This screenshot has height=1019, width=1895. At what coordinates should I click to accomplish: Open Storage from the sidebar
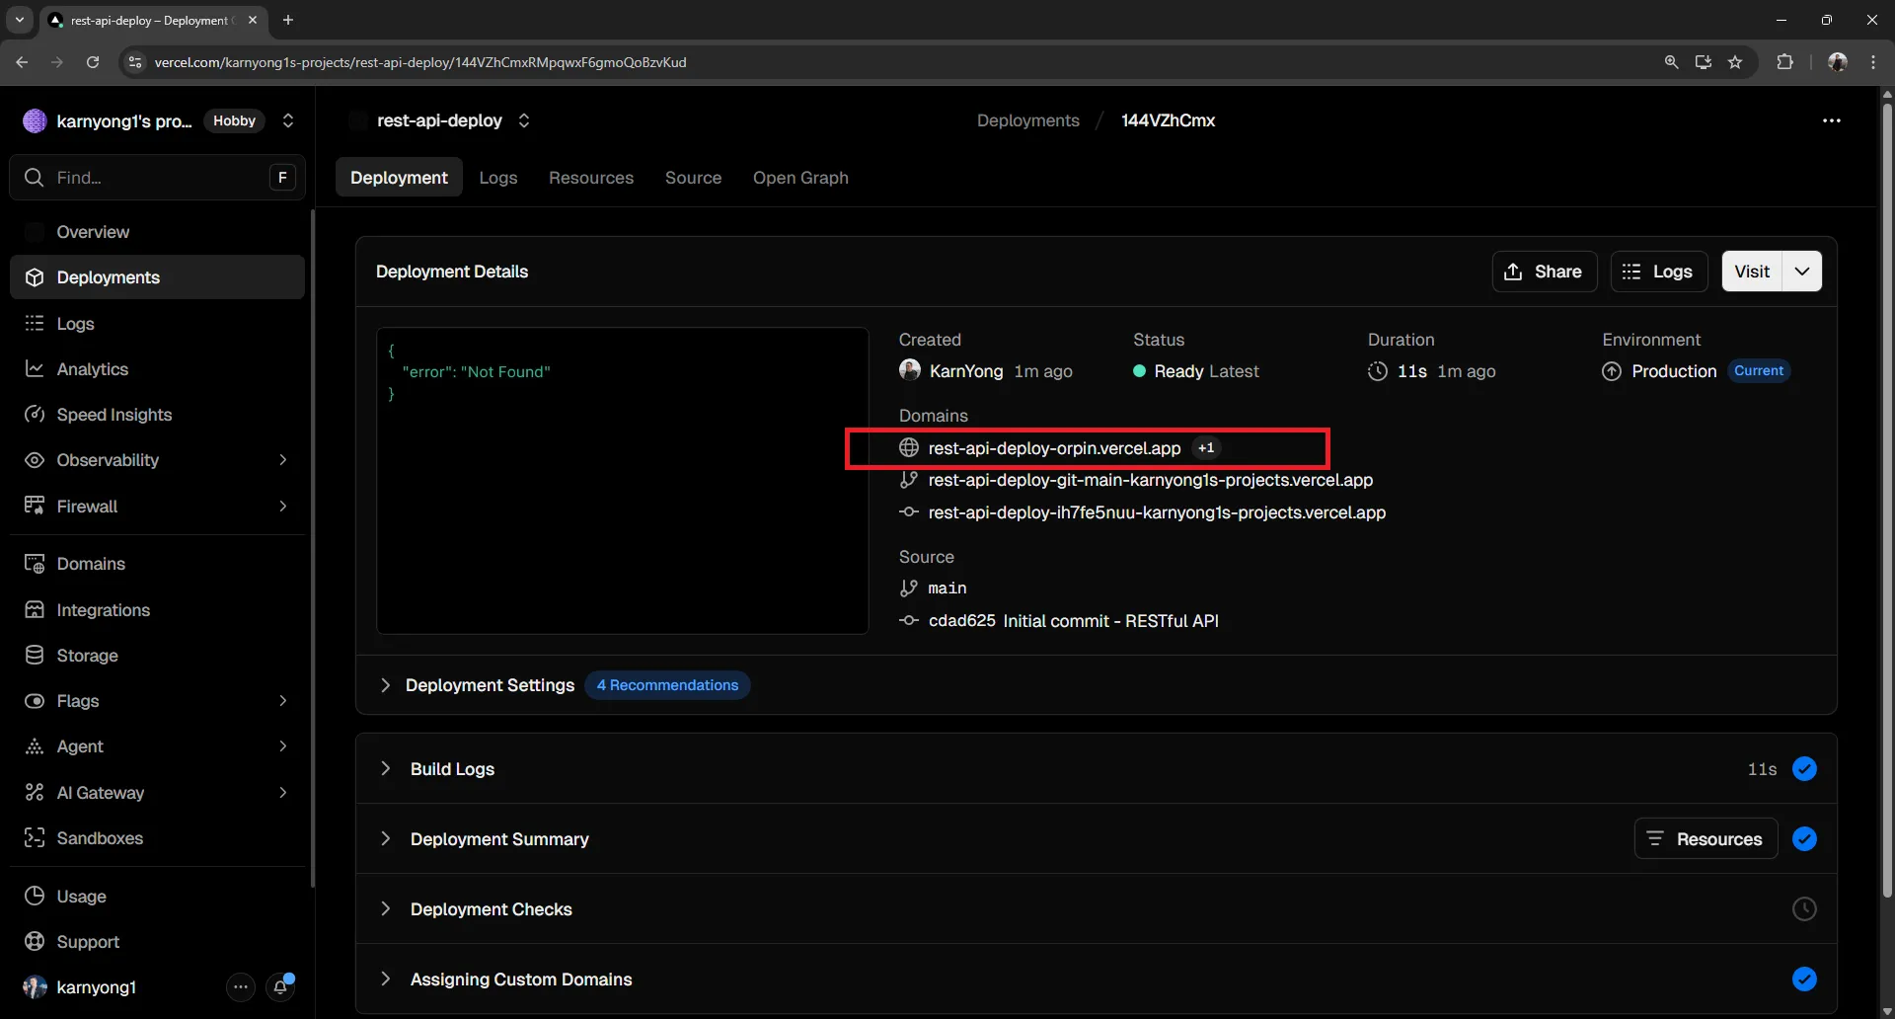tap(87, 656)
